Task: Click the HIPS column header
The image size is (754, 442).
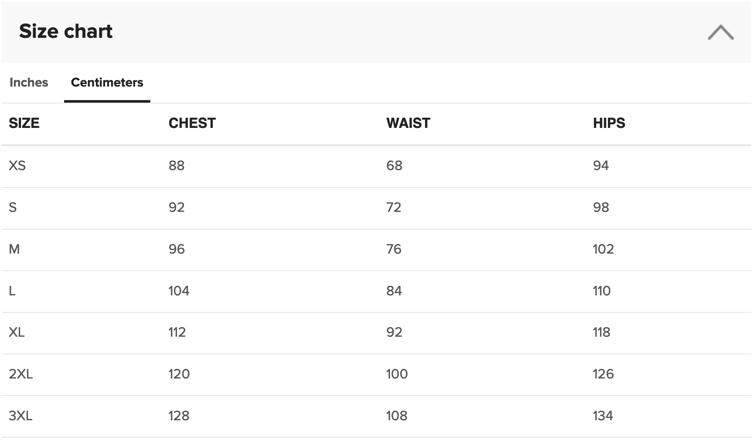Action: tap(609, 123)
